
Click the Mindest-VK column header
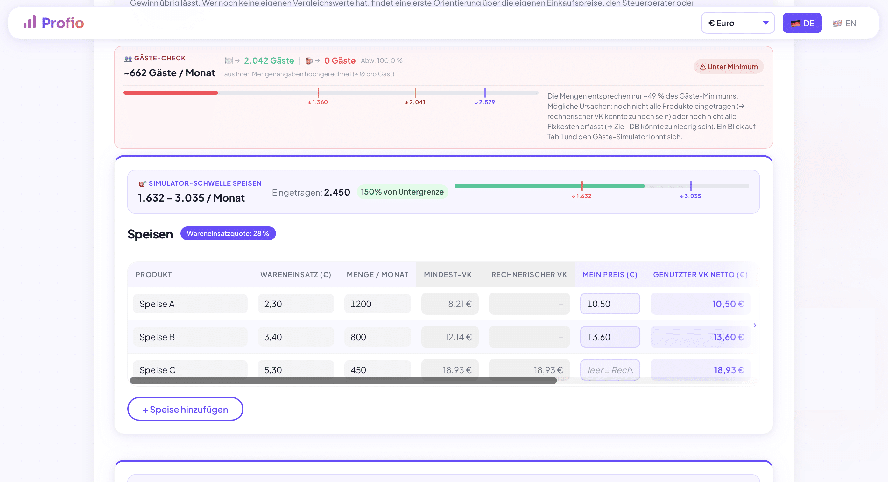pyautogui.click(x=448, y=275)
